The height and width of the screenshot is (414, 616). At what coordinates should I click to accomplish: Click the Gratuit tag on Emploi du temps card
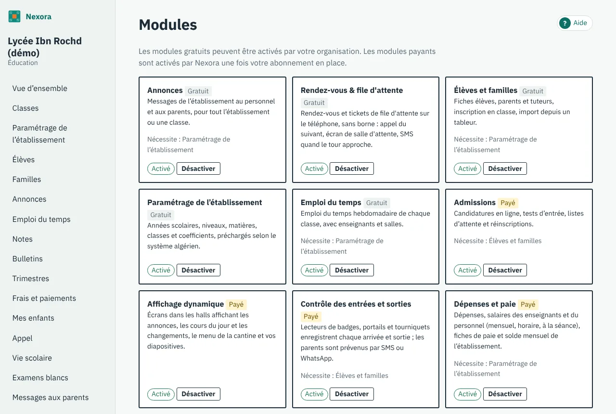[377, 203]
